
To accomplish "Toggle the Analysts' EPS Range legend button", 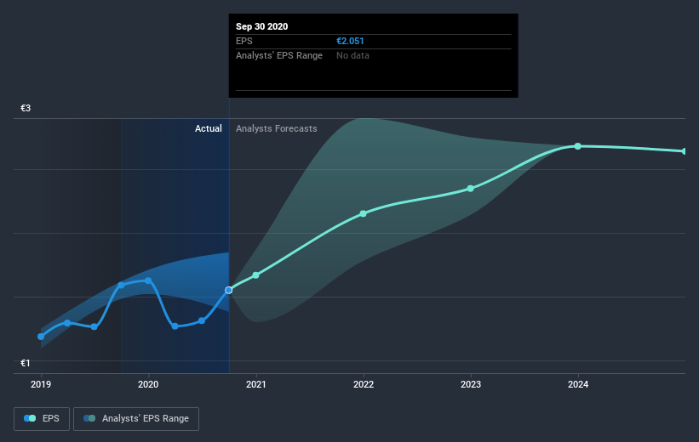I will [136, 419].
